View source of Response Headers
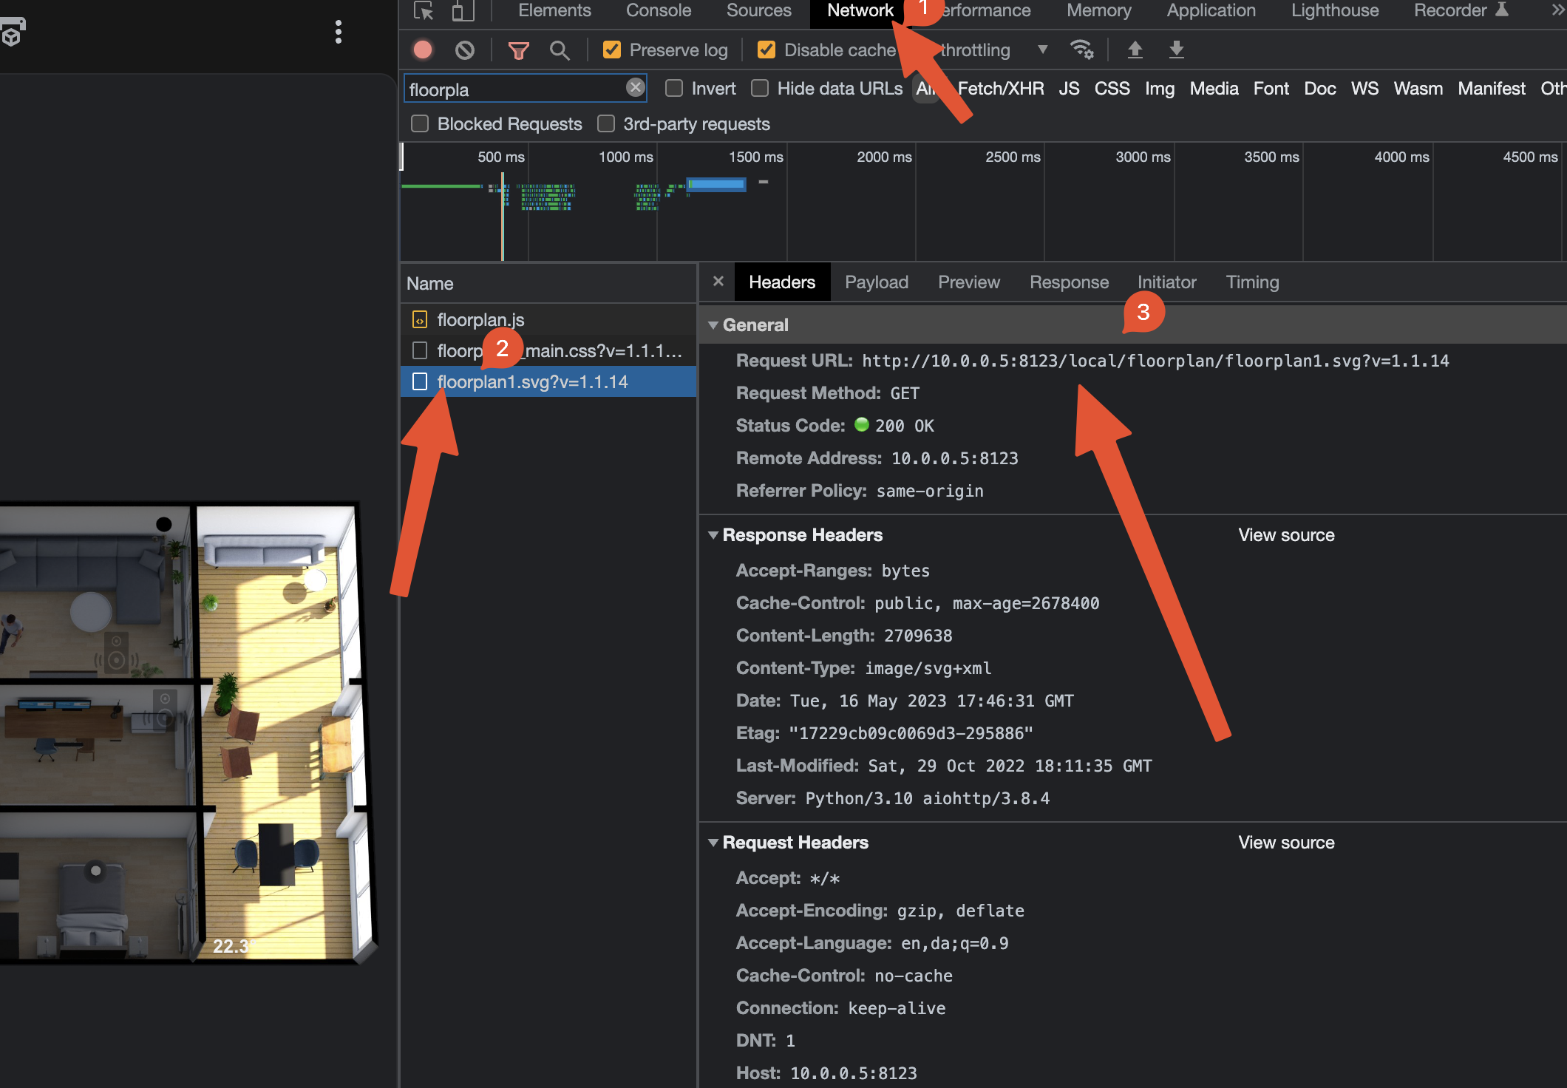The height and width of the screenshot is (1088, 1567). point(1286,534)
